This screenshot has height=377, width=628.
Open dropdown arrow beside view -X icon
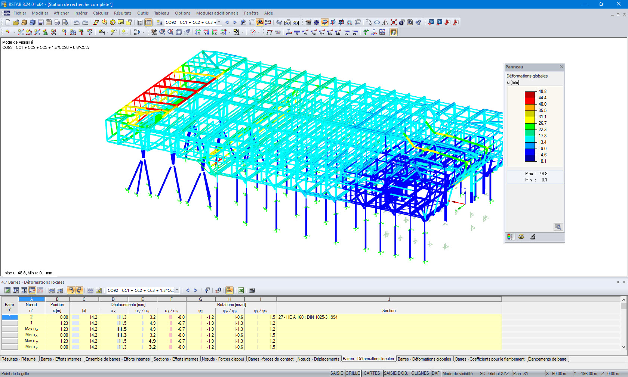click(230, 32)
